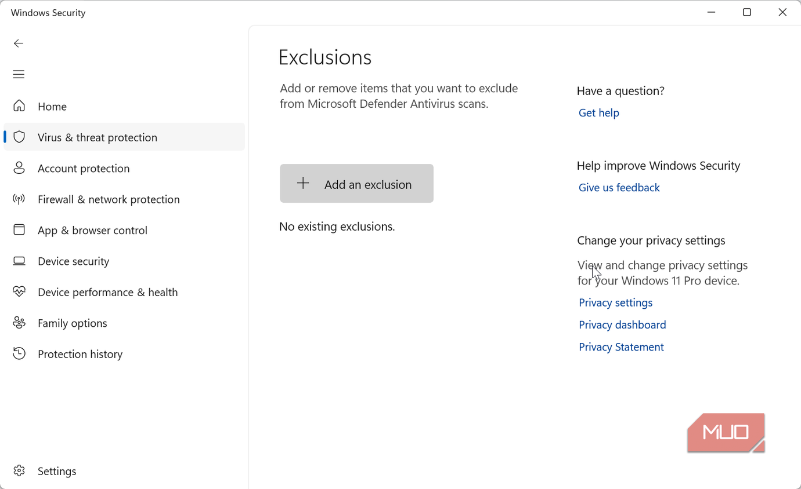Click the 'Have a question?' heading
Image resolution: width=801 pixels, height=489 pixels.
coord(620,91)
